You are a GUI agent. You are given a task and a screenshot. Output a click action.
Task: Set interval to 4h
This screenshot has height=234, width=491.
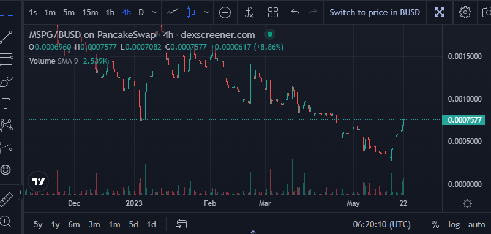tap(127, 12)
